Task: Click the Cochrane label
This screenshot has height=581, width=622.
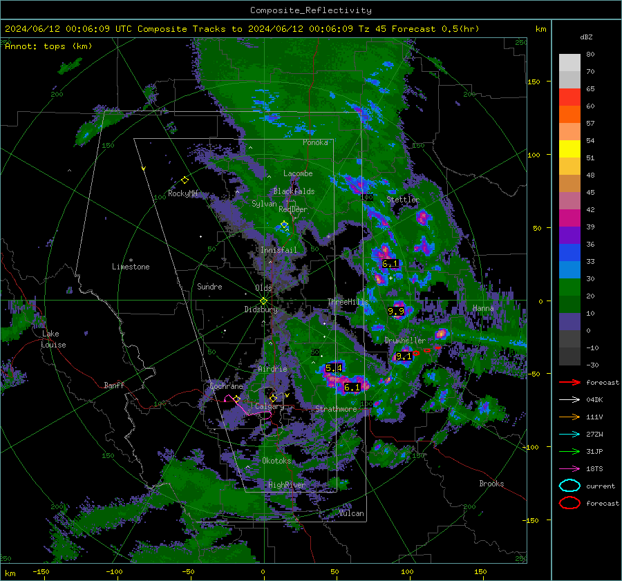Action: [x=226, y=386]
